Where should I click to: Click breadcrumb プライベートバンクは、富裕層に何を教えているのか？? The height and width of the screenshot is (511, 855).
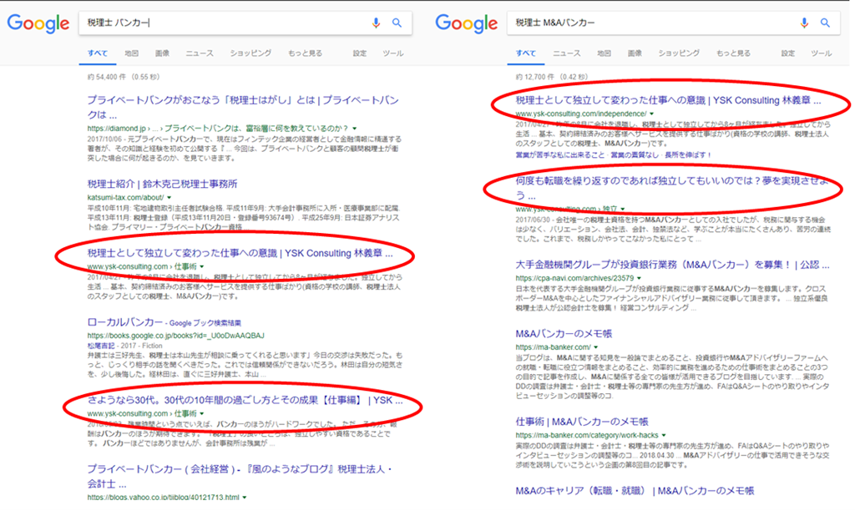pyautogui.click(x=256, y=129)
